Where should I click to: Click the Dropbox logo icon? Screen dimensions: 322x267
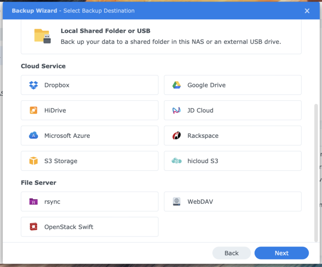tap(34, 85)
